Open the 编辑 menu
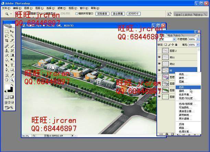The width and height of the screenshot is (210, 152). pyautogui.click(x=17, y=8)
